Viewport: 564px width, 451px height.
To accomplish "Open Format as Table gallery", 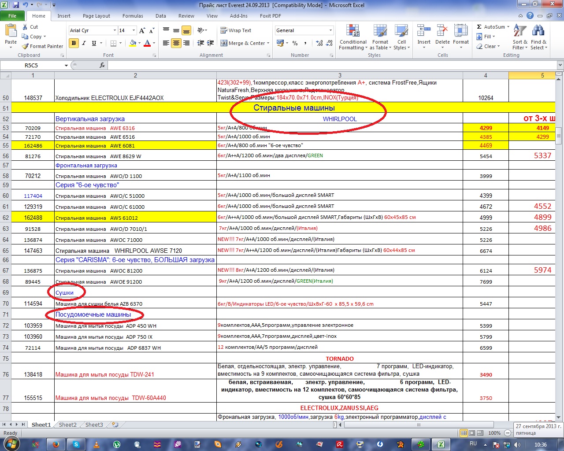I will pos(380,37).
